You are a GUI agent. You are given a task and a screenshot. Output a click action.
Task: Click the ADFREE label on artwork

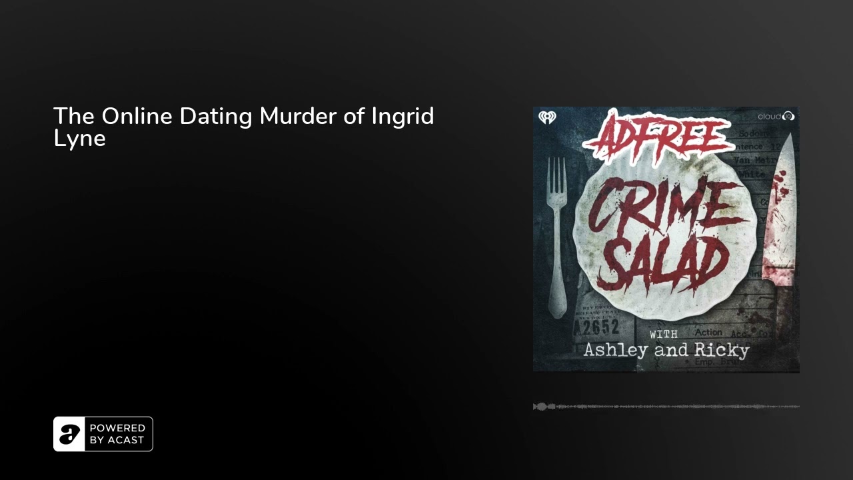point(658,138)
